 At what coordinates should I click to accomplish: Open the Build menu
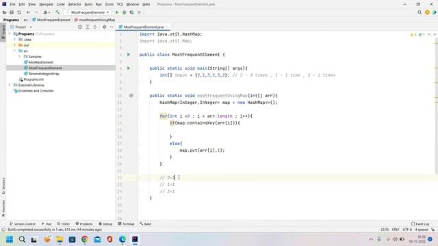[x=88, y=4]
